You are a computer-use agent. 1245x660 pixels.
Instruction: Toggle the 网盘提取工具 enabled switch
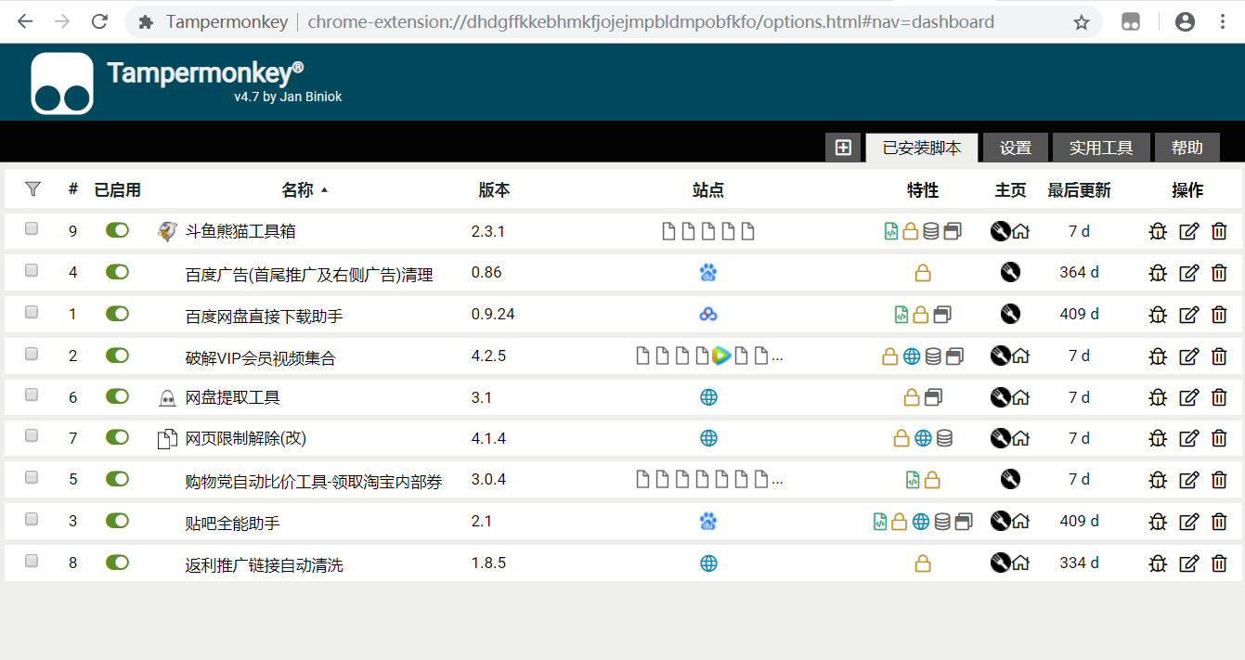tap(117, 395)
